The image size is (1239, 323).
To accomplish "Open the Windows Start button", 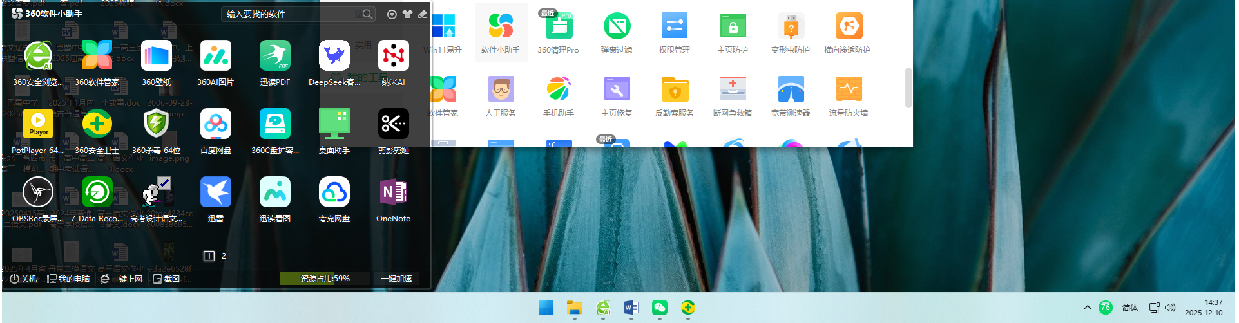I will pyautogui.click(x=546, y=308).
